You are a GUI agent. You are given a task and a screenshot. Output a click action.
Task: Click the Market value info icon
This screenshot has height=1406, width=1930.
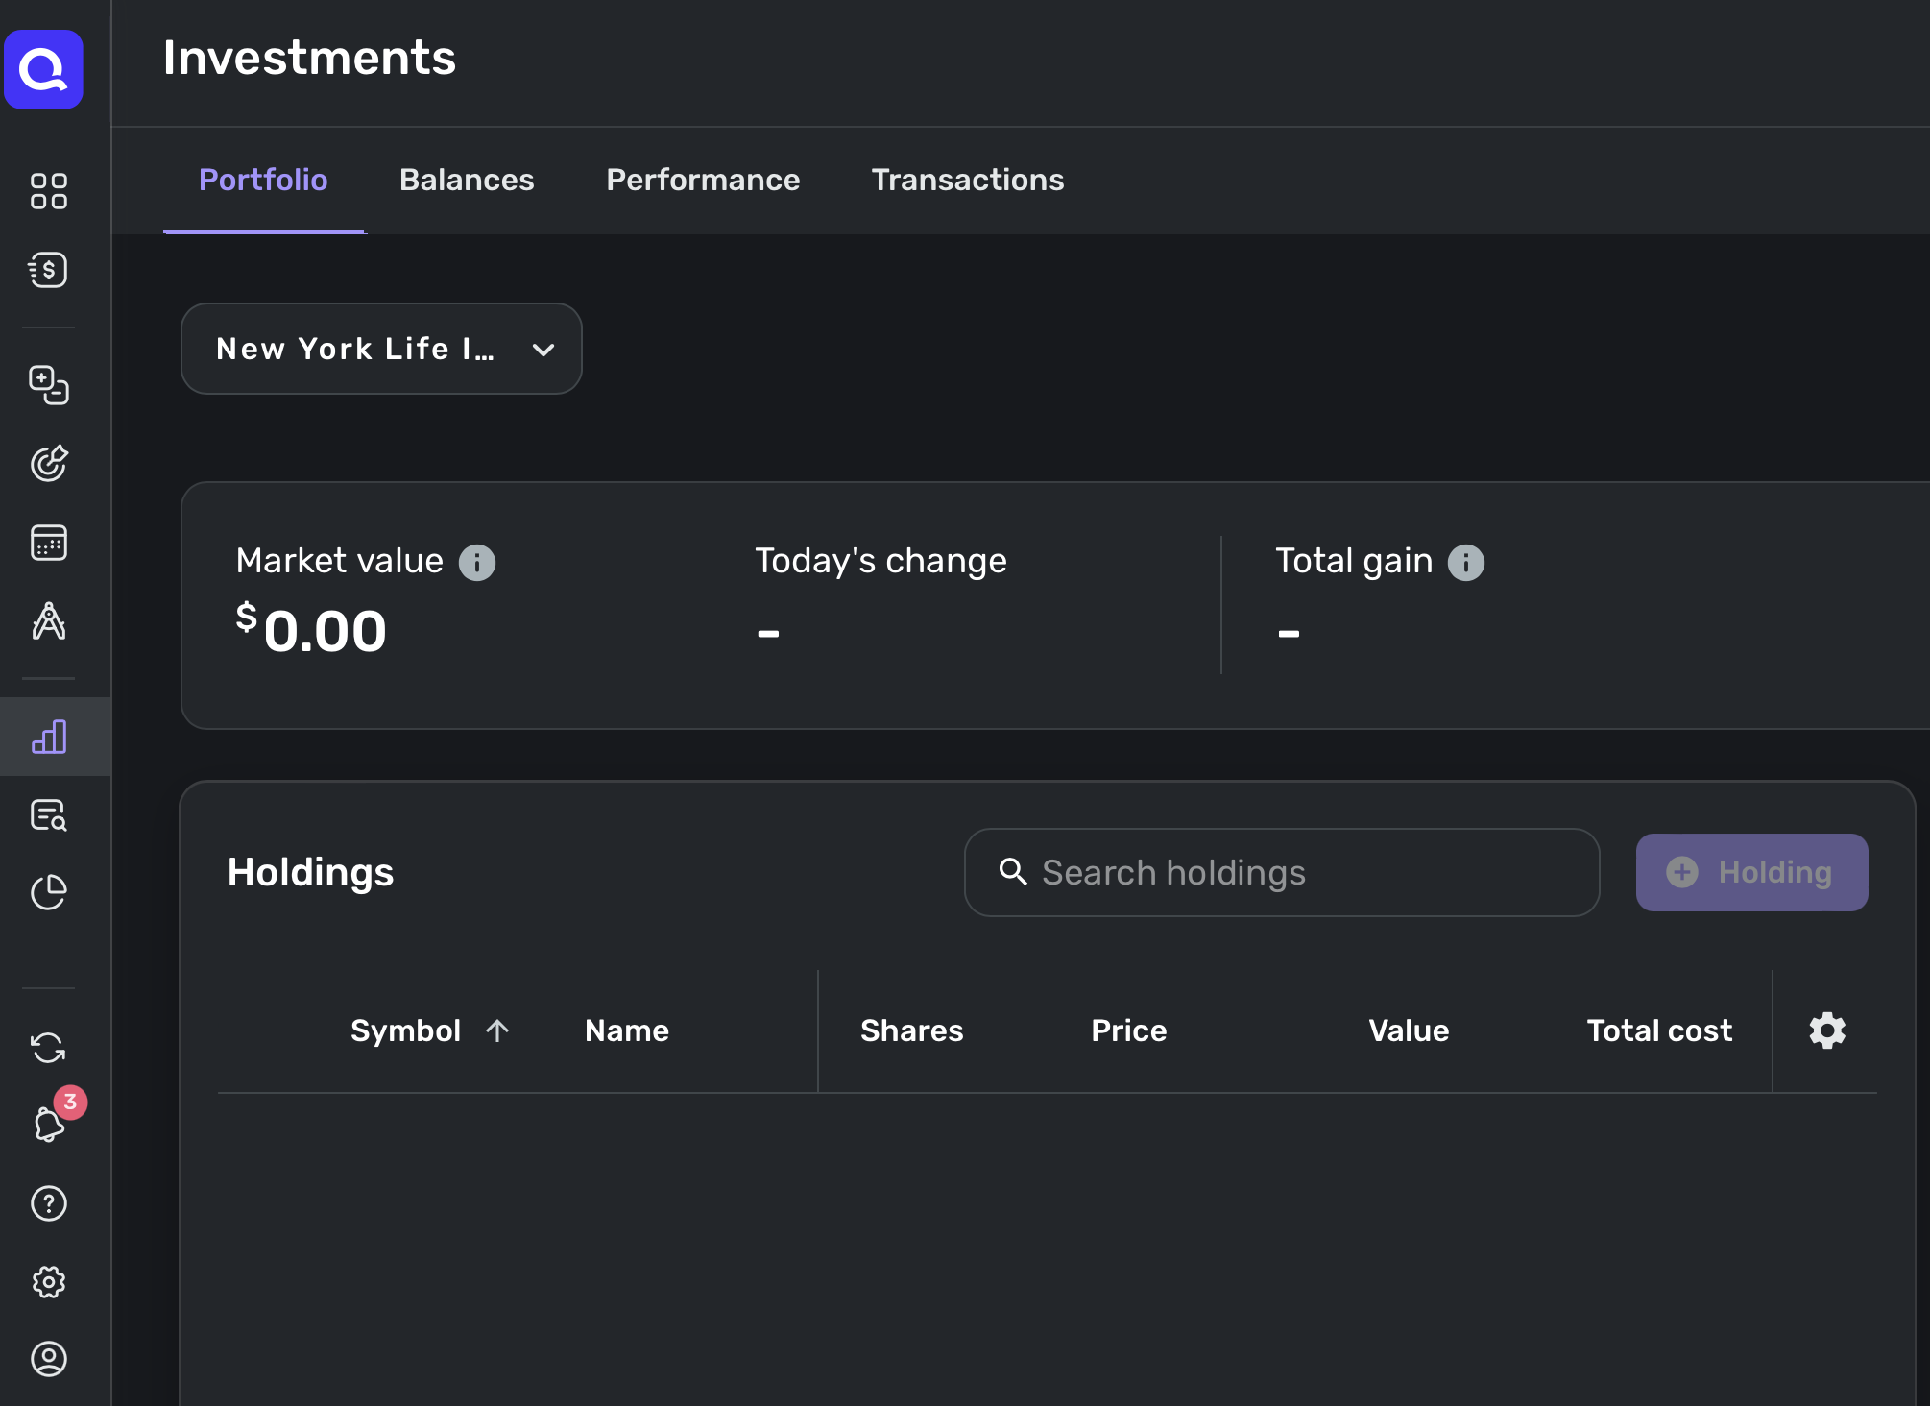(476, 563)
